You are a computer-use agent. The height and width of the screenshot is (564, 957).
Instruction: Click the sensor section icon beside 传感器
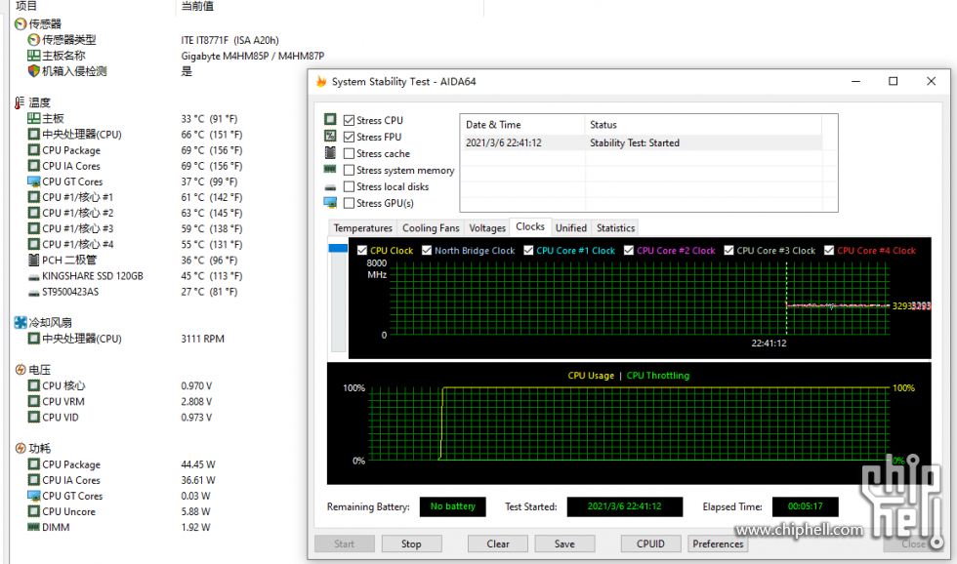[21, 23]
